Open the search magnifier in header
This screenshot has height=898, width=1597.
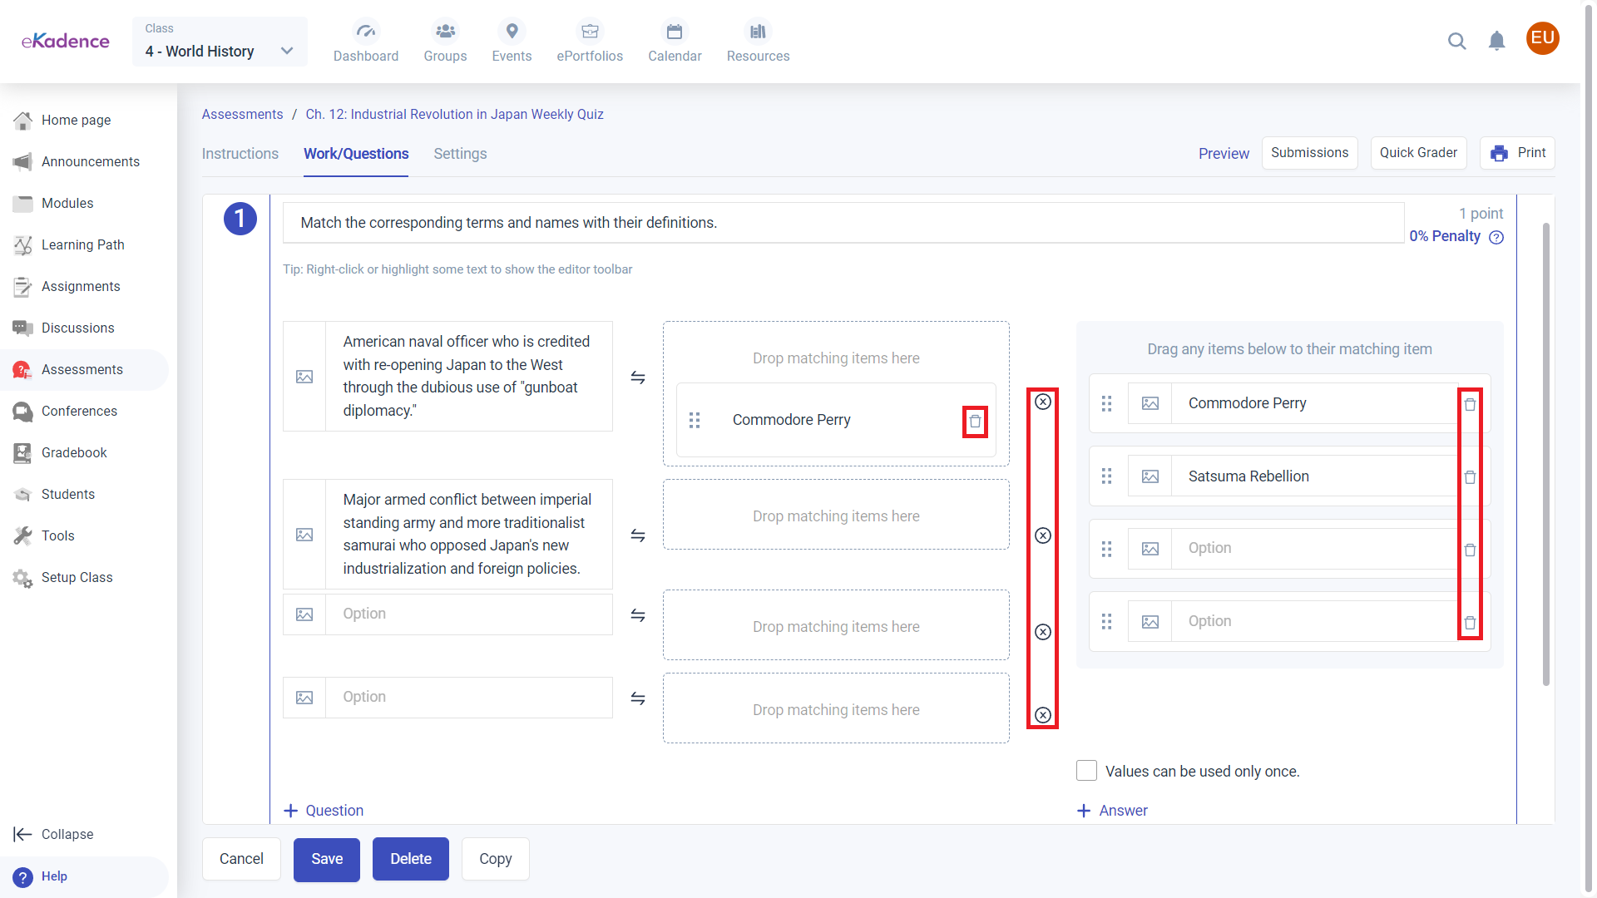tap(1456, 41)
